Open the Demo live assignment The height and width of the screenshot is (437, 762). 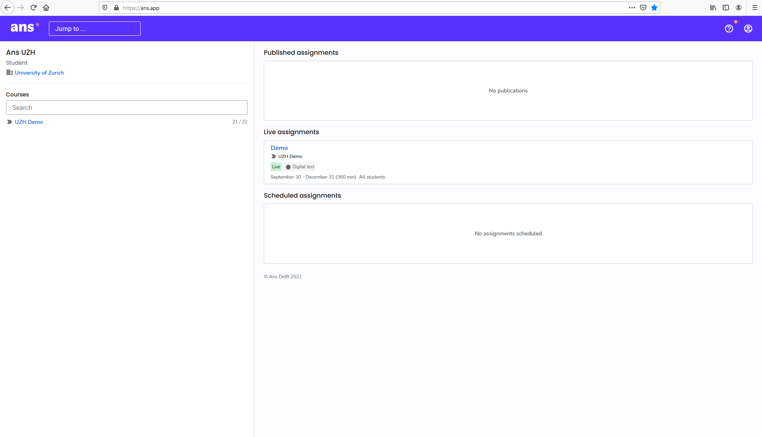coord(279,148)
